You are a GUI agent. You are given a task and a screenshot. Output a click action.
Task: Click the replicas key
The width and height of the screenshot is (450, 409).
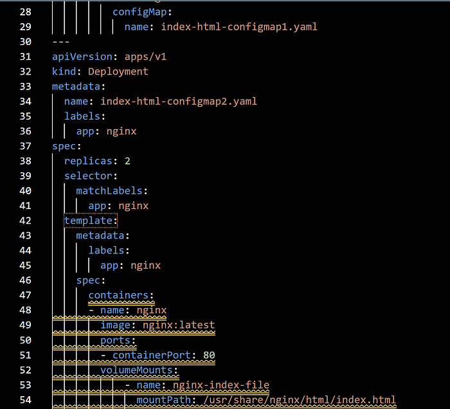(x=88, y=161)
